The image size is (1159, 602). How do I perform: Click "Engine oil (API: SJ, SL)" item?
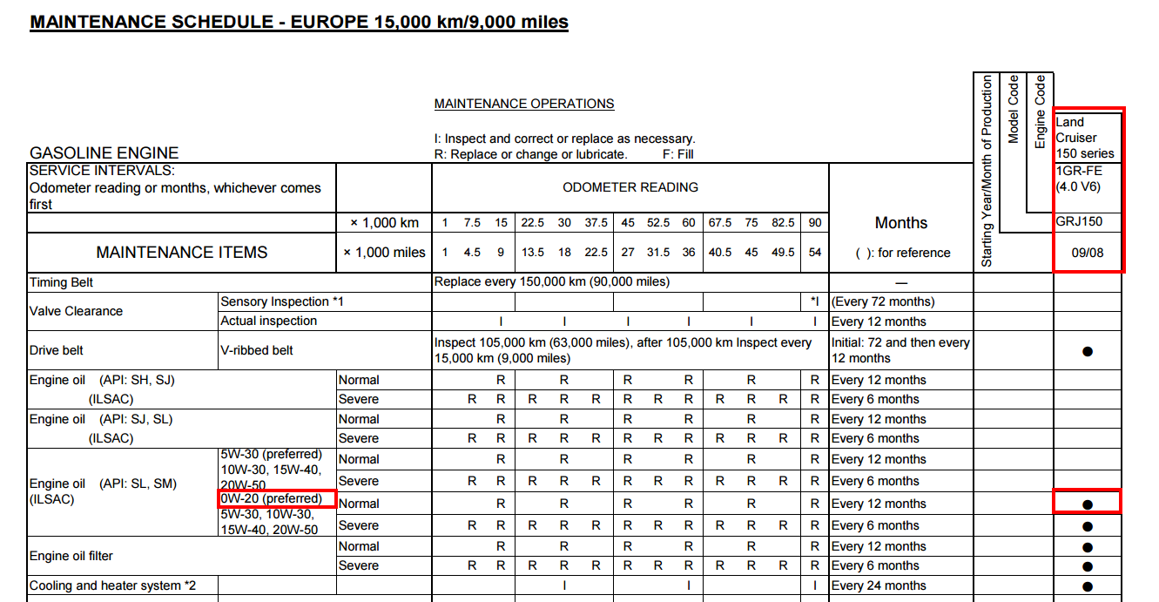(102, 419)
